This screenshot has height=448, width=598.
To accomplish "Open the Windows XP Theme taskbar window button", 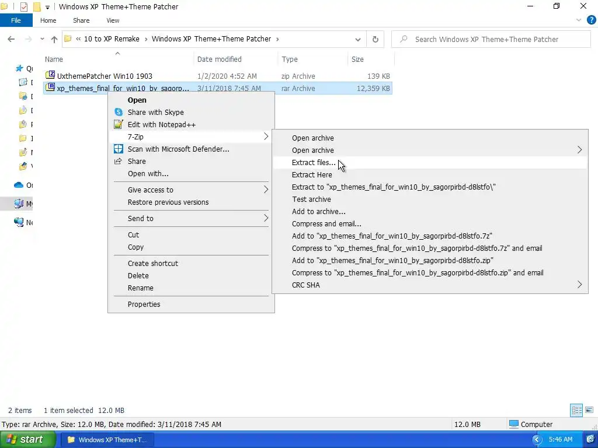I will click(107, 440).
